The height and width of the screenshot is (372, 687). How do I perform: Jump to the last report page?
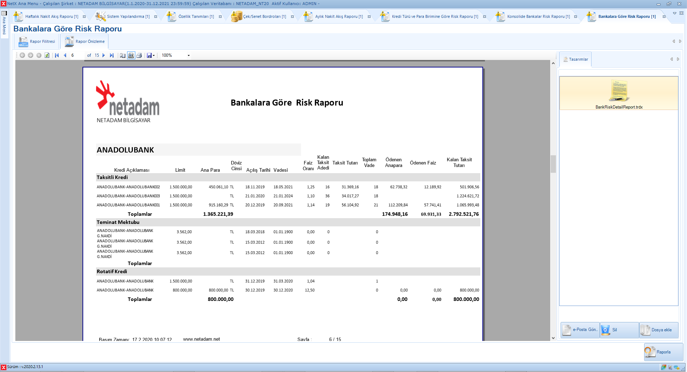(112, 55)
